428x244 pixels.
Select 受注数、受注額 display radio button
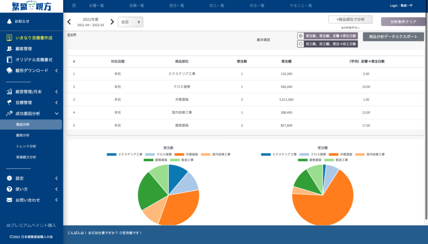(301, 36)
